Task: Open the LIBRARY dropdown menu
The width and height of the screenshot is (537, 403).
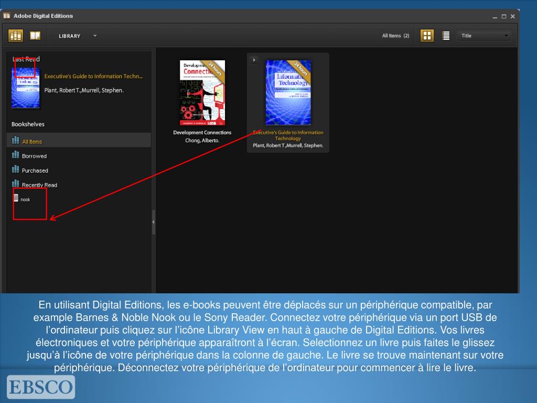Action: click(78, 36)
